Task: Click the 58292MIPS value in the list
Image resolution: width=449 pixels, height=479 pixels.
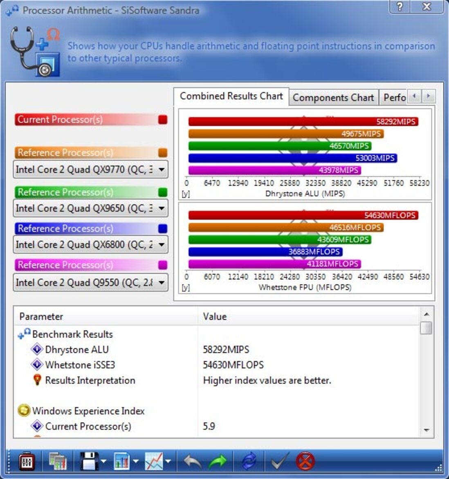Action: pyautogui.click(x=226, y=349)
